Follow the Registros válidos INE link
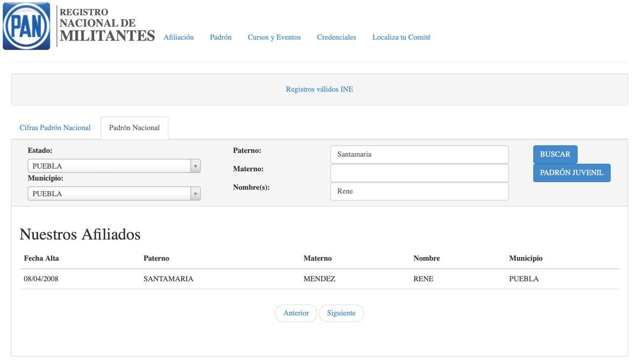Screen dimensions: 633x361 click(319, 90)
